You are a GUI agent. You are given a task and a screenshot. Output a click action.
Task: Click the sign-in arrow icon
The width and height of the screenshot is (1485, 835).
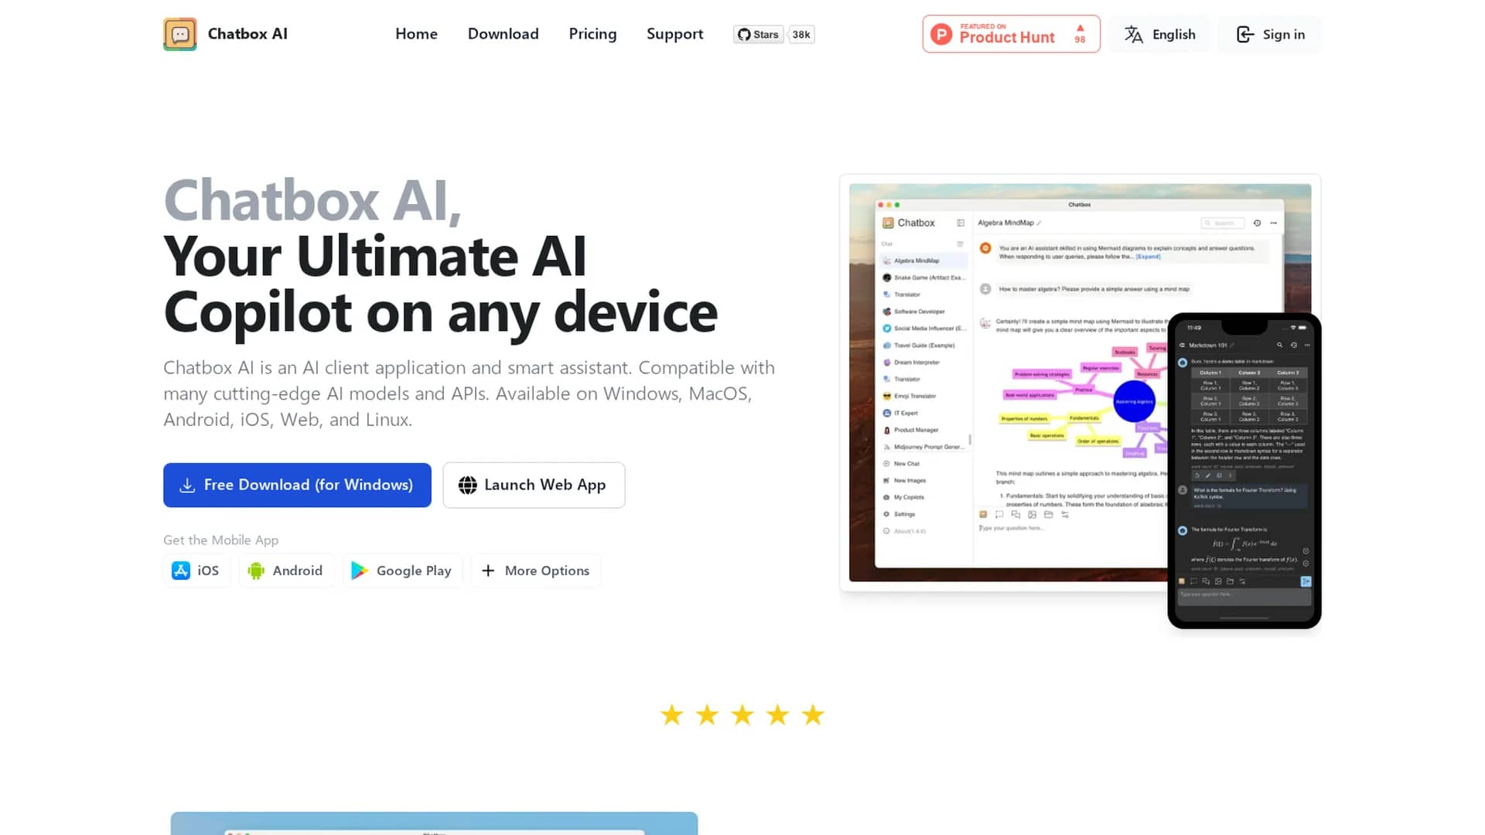point(1245,34)
